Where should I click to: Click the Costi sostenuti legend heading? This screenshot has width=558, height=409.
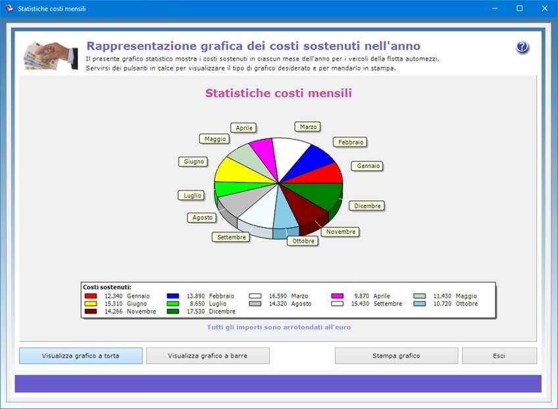tap(107, 287)
